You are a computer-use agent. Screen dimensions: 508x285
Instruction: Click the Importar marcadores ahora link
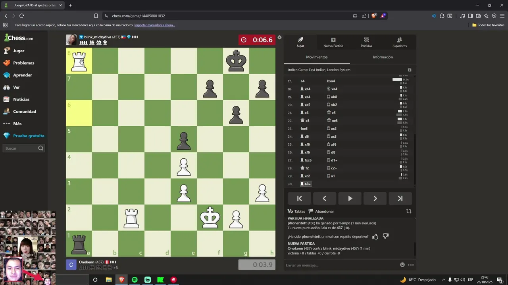click(x=154, y=25)
